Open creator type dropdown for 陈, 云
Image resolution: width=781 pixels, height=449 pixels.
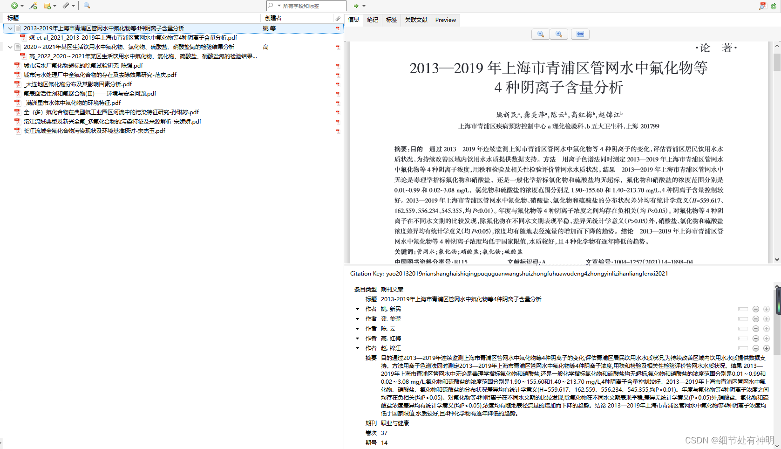click(357, 329)
